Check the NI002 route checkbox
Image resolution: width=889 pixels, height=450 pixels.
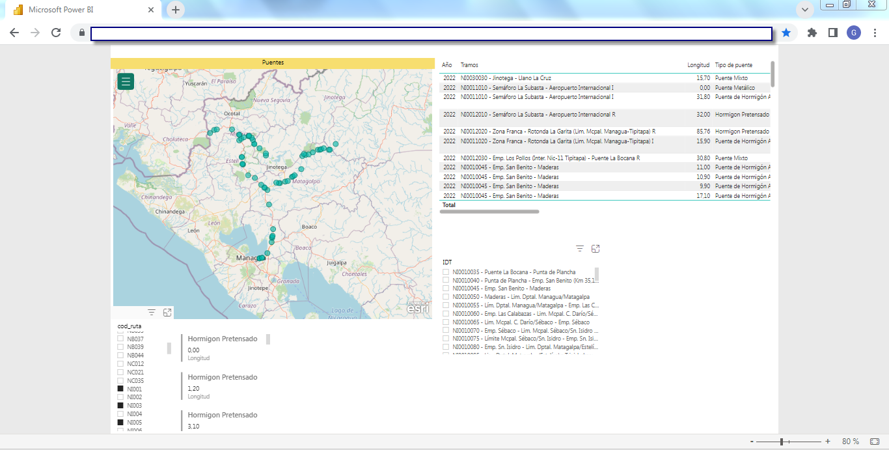120,397
